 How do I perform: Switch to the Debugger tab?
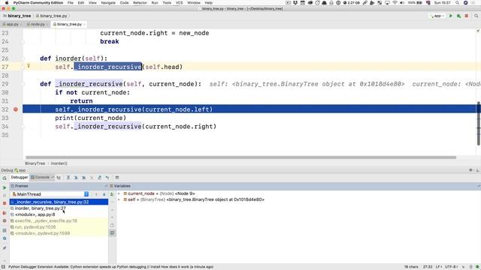click(x=19, y=178)
